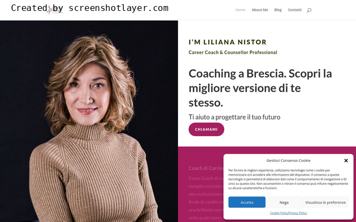This screenshot has width=356, height=222.
Task: Open the About Me page
Action: (x=260, y=10)
